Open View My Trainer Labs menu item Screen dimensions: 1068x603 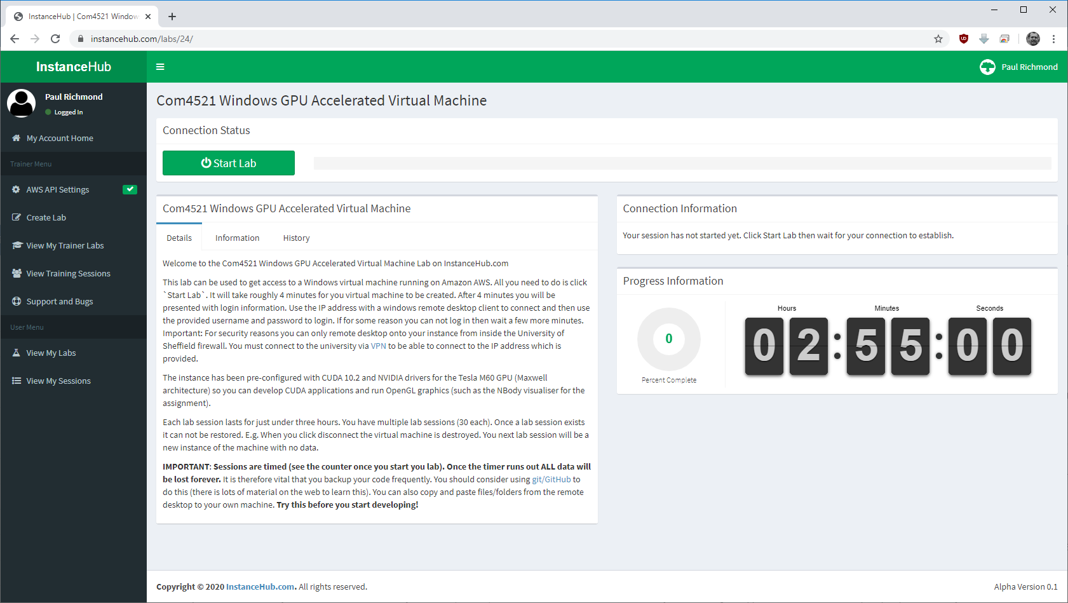74,245
